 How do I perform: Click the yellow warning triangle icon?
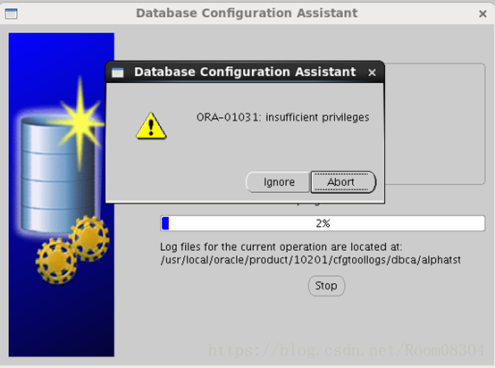point(151,126)
